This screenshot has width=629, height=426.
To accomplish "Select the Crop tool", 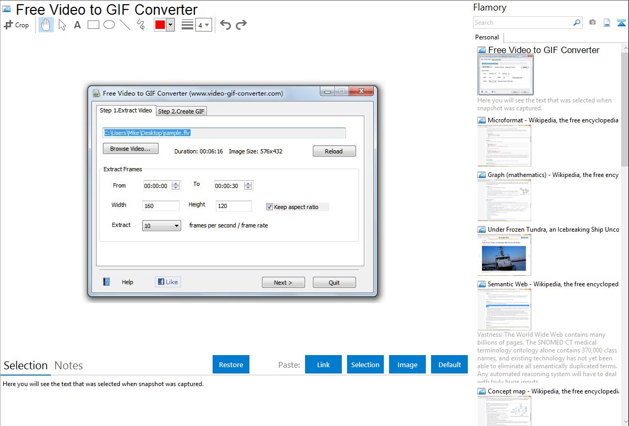I will 16,25.
